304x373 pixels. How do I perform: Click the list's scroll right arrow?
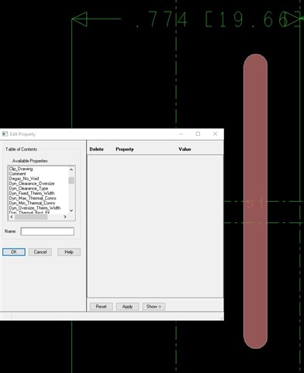pyautogui.click(x=65, y=217)
